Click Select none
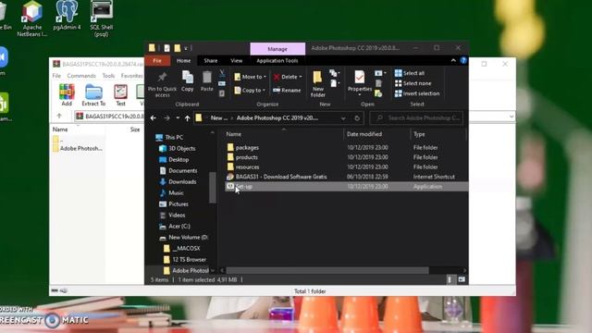The width and height of the screenshot is (592, 333). click(x=413, y=83)
